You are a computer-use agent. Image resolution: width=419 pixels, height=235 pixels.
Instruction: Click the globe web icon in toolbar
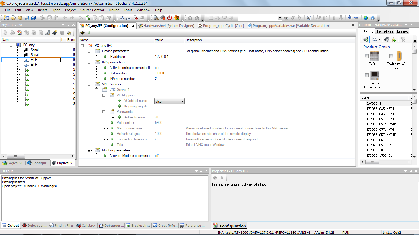366,18
